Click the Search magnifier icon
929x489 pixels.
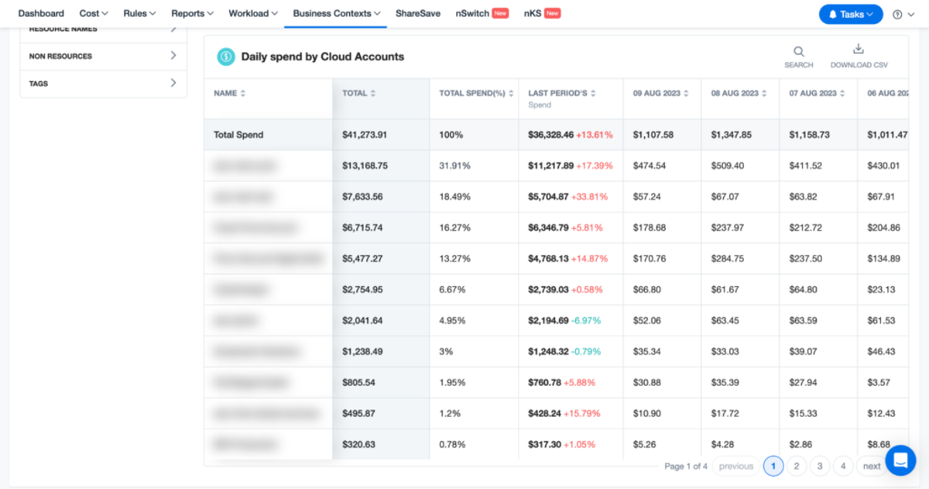[x=798, y=52]
